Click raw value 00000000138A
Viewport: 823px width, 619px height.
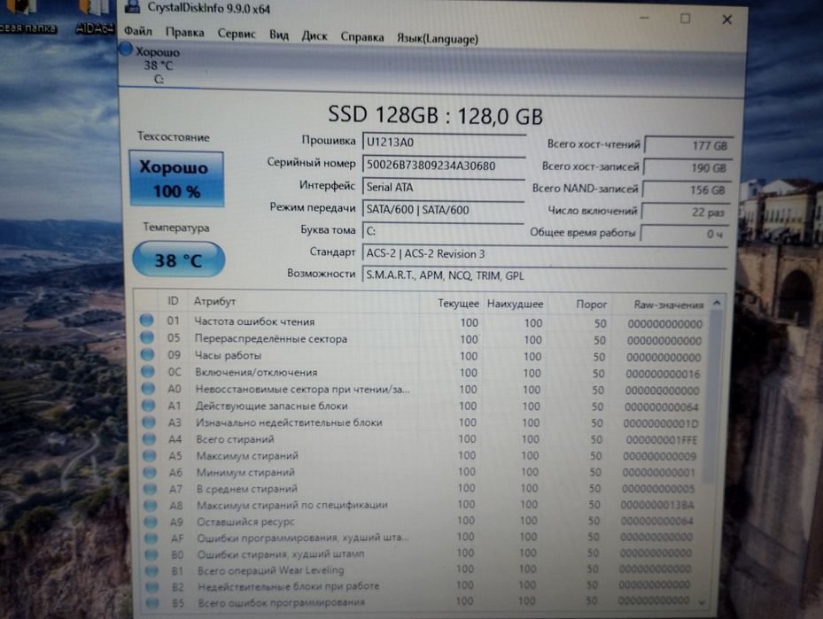coord(657,505)
